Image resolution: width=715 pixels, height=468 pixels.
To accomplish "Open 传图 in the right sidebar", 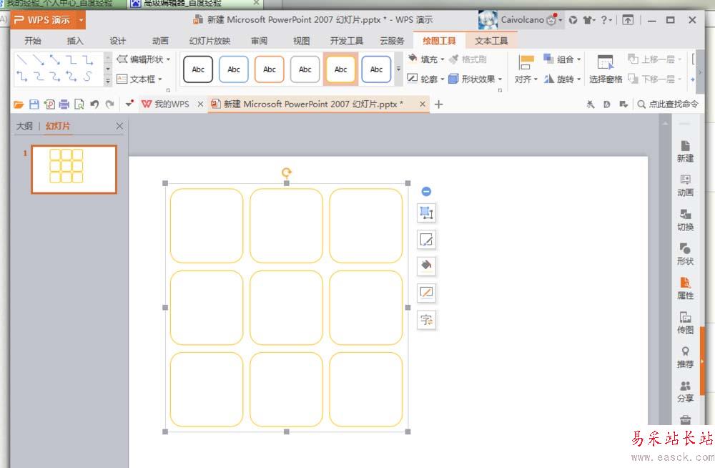I will click(685, 323).
